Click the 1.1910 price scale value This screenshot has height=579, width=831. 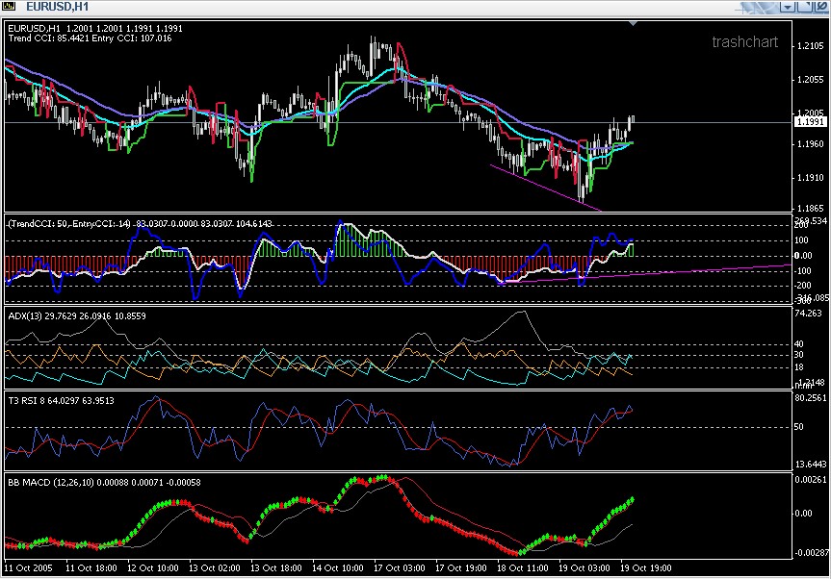point(811,177)
